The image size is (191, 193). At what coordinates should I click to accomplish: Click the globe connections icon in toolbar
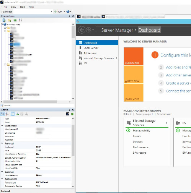(68, 11)
